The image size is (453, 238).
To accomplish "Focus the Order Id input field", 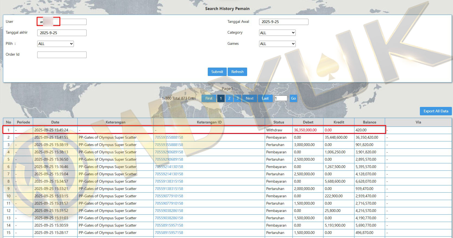I will [x=62, y=55].
